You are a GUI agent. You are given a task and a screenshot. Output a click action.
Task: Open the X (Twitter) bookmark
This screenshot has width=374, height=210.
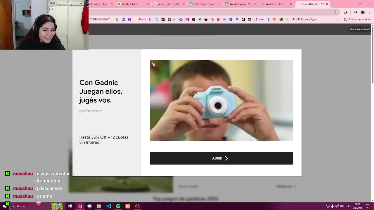(193, 20)
